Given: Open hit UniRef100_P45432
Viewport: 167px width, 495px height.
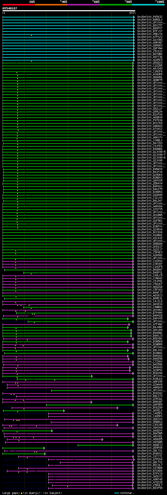Looking at the screenshot, I should pyautogui.click(x=150, y=17).
